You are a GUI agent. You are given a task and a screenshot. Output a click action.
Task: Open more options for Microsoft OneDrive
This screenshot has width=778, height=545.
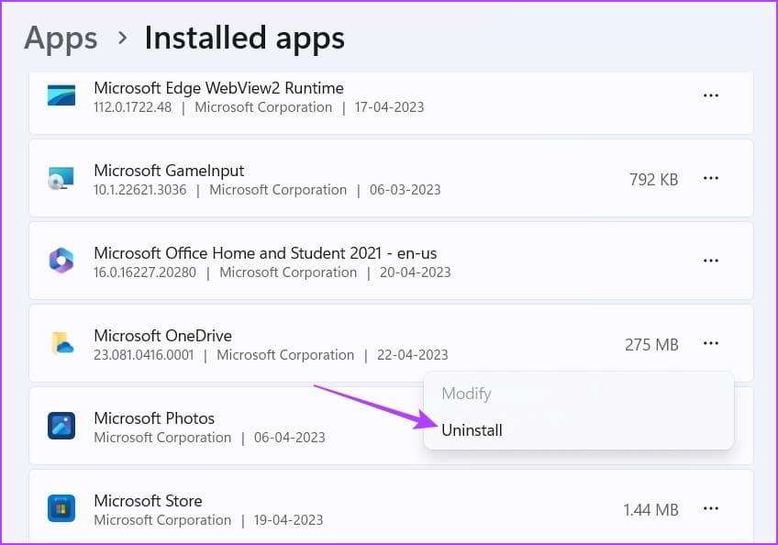[x=710, y=343]
